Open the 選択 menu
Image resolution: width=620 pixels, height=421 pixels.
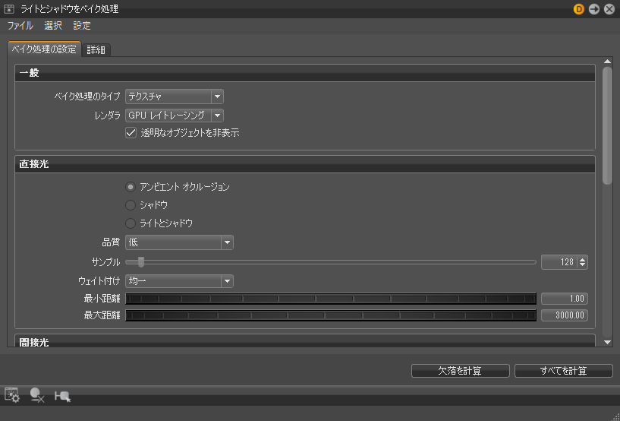tap(53, 26)
